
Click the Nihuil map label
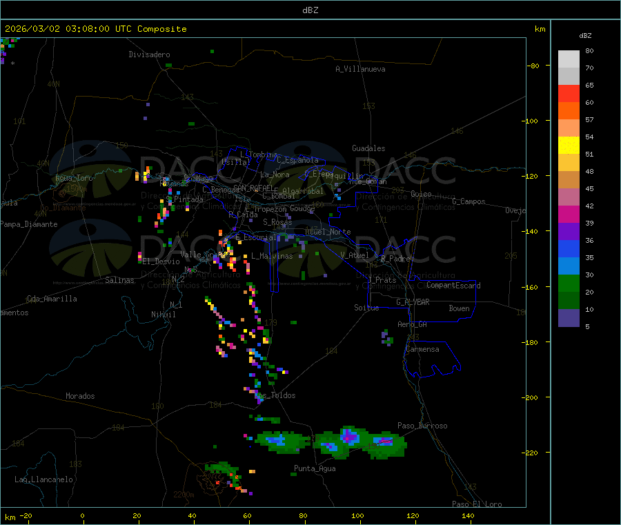tap(164, 315)
